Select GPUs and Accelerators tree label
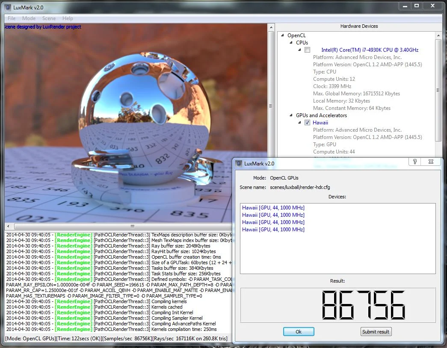 (x=321, y=115)
